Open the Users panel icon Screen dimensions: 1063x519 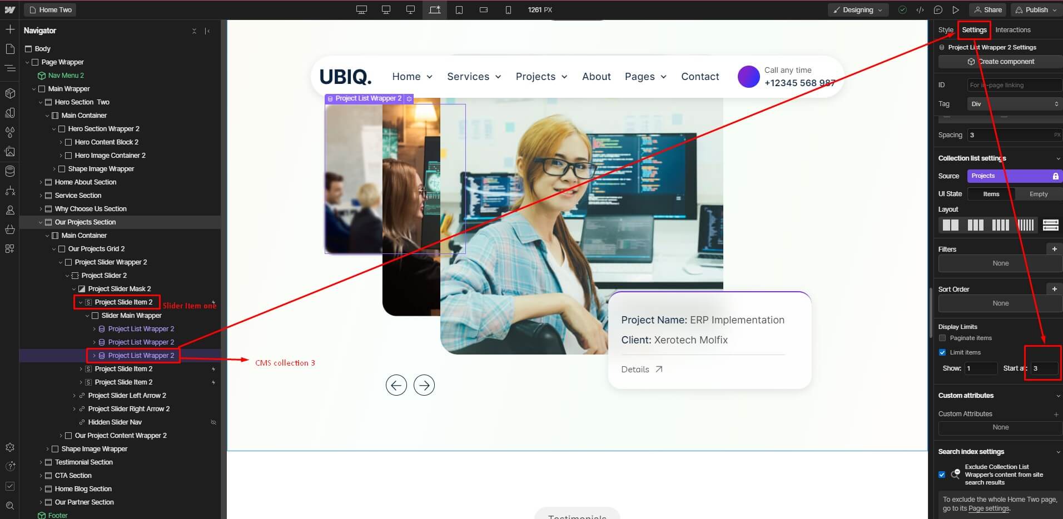coord(10,210)
